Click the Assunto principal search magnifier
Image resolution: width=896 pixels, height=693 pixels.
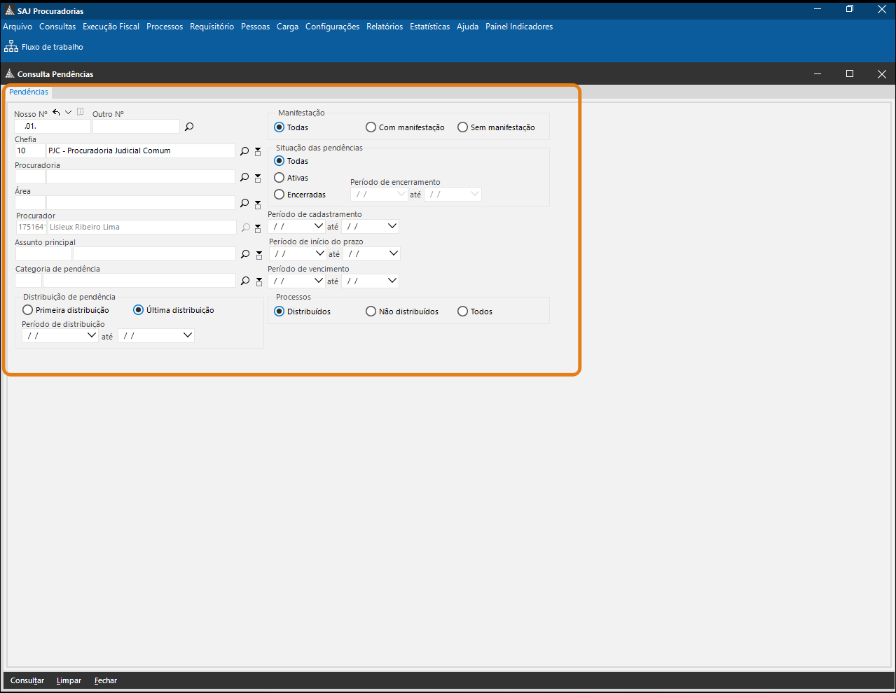point(245,254)
